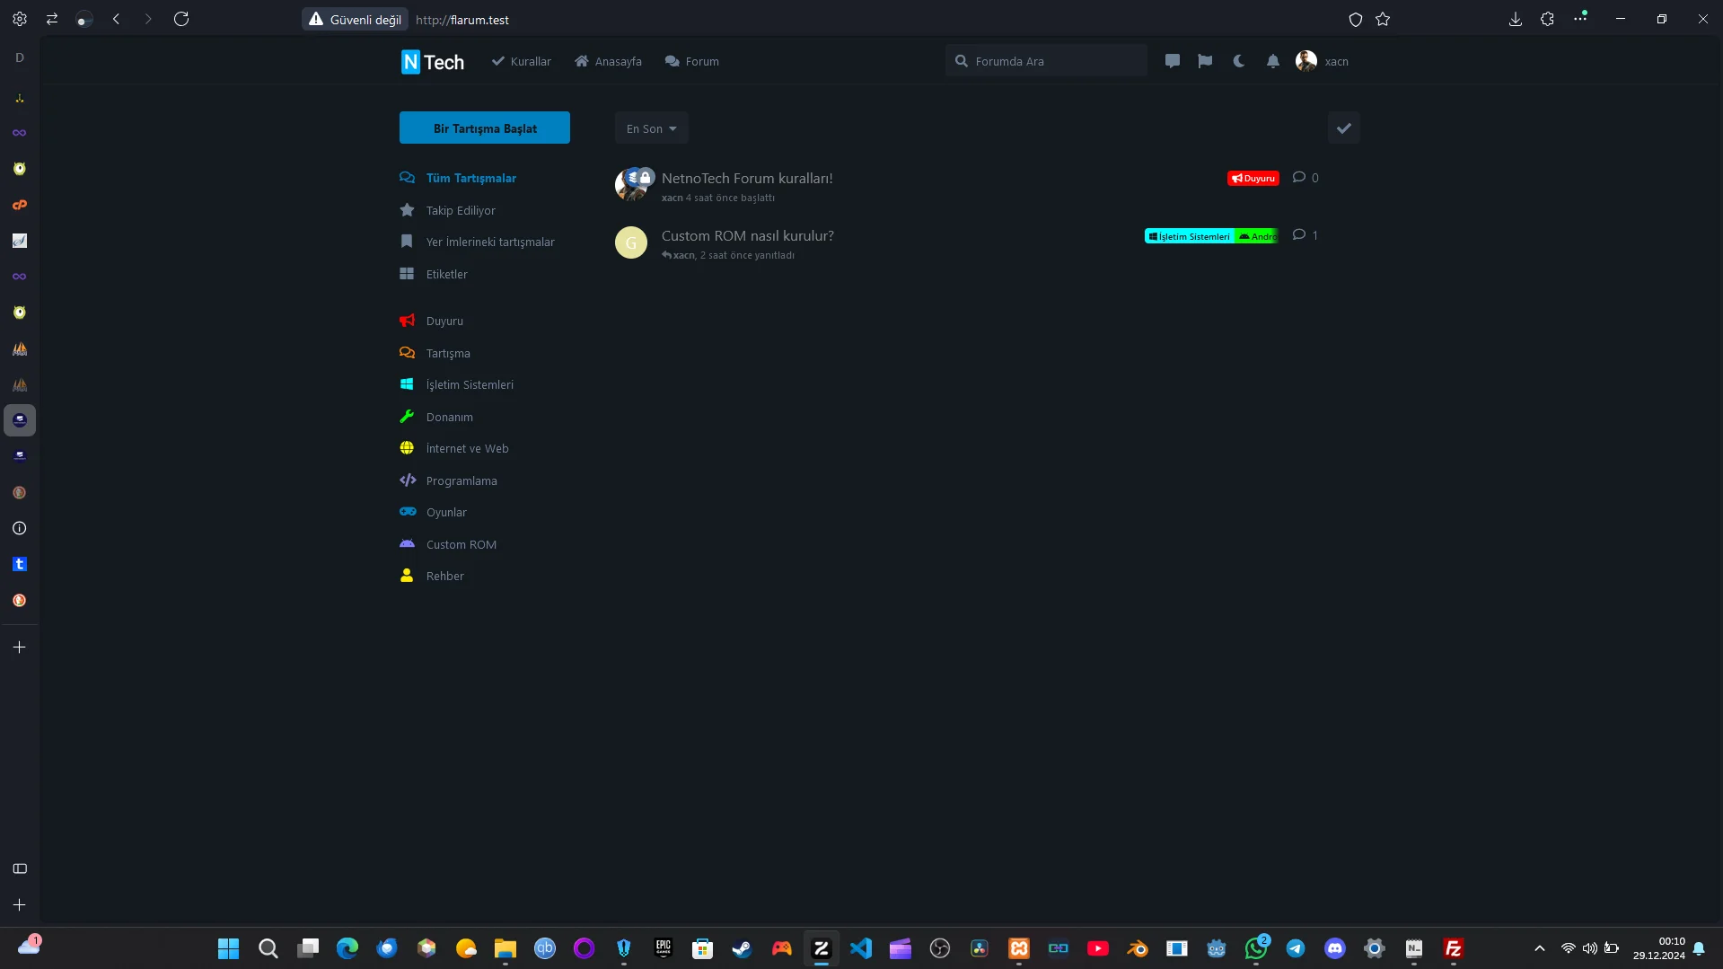This screenshot has width=1723, height=969.
Task: Filter by Tartışma tag
Action: [x=435, y=353]
